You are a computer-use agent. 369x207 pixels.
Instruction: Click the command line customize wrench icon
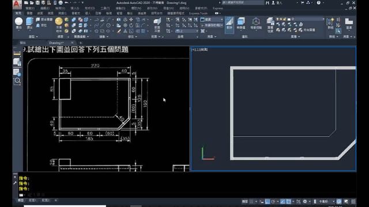click(15, 183)
